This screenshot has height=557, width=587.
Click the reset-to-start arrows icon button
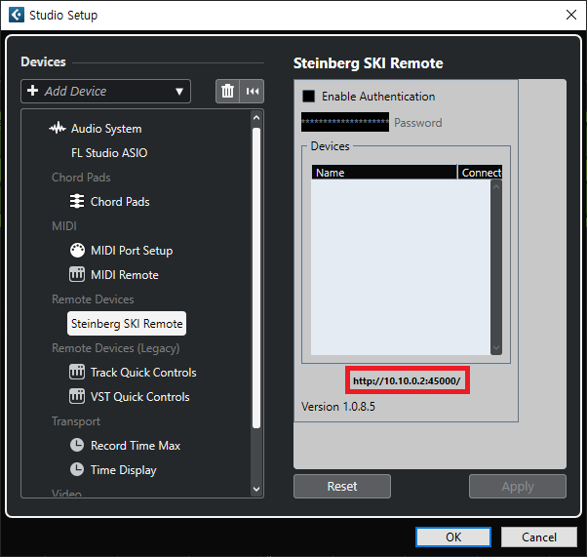(252, 91)
